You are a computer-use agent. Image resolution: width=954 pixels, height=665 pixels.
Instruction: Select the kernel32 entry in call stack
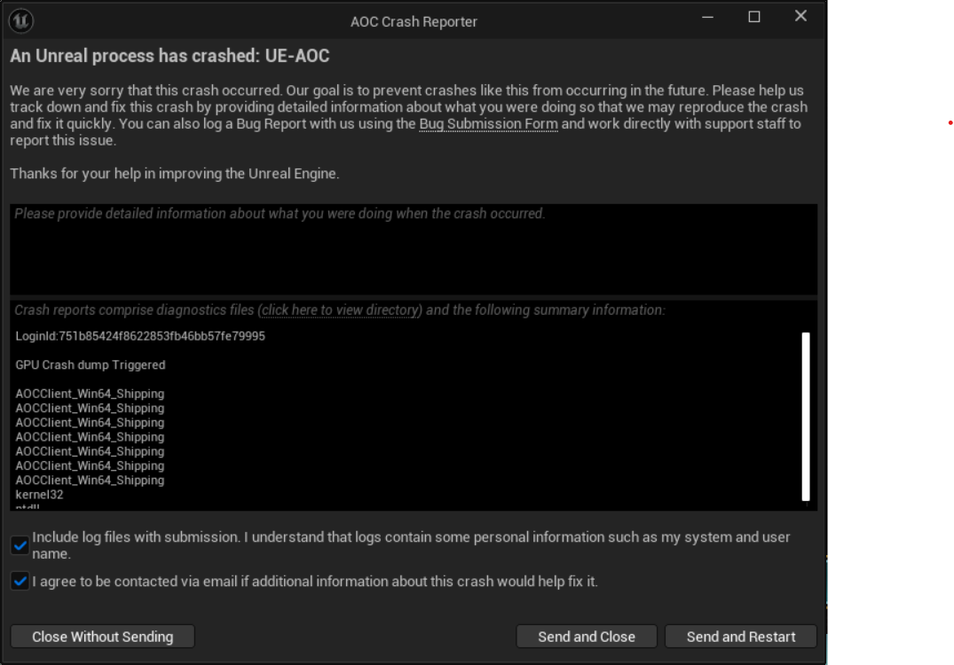(x=40, y=495)
